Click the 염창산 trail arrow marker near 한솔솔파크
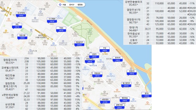This screenshot has height=110, width=196. 88,48
